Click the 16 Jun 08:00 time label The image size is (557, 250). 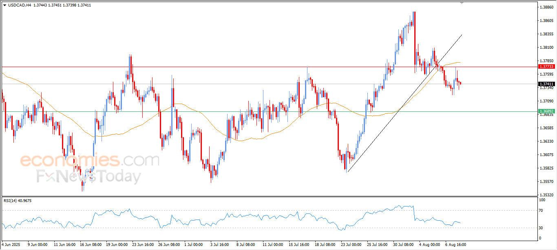91,245
